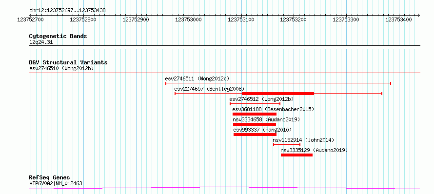Click the chr12:123752697..123753438 range label

point(67,11)
